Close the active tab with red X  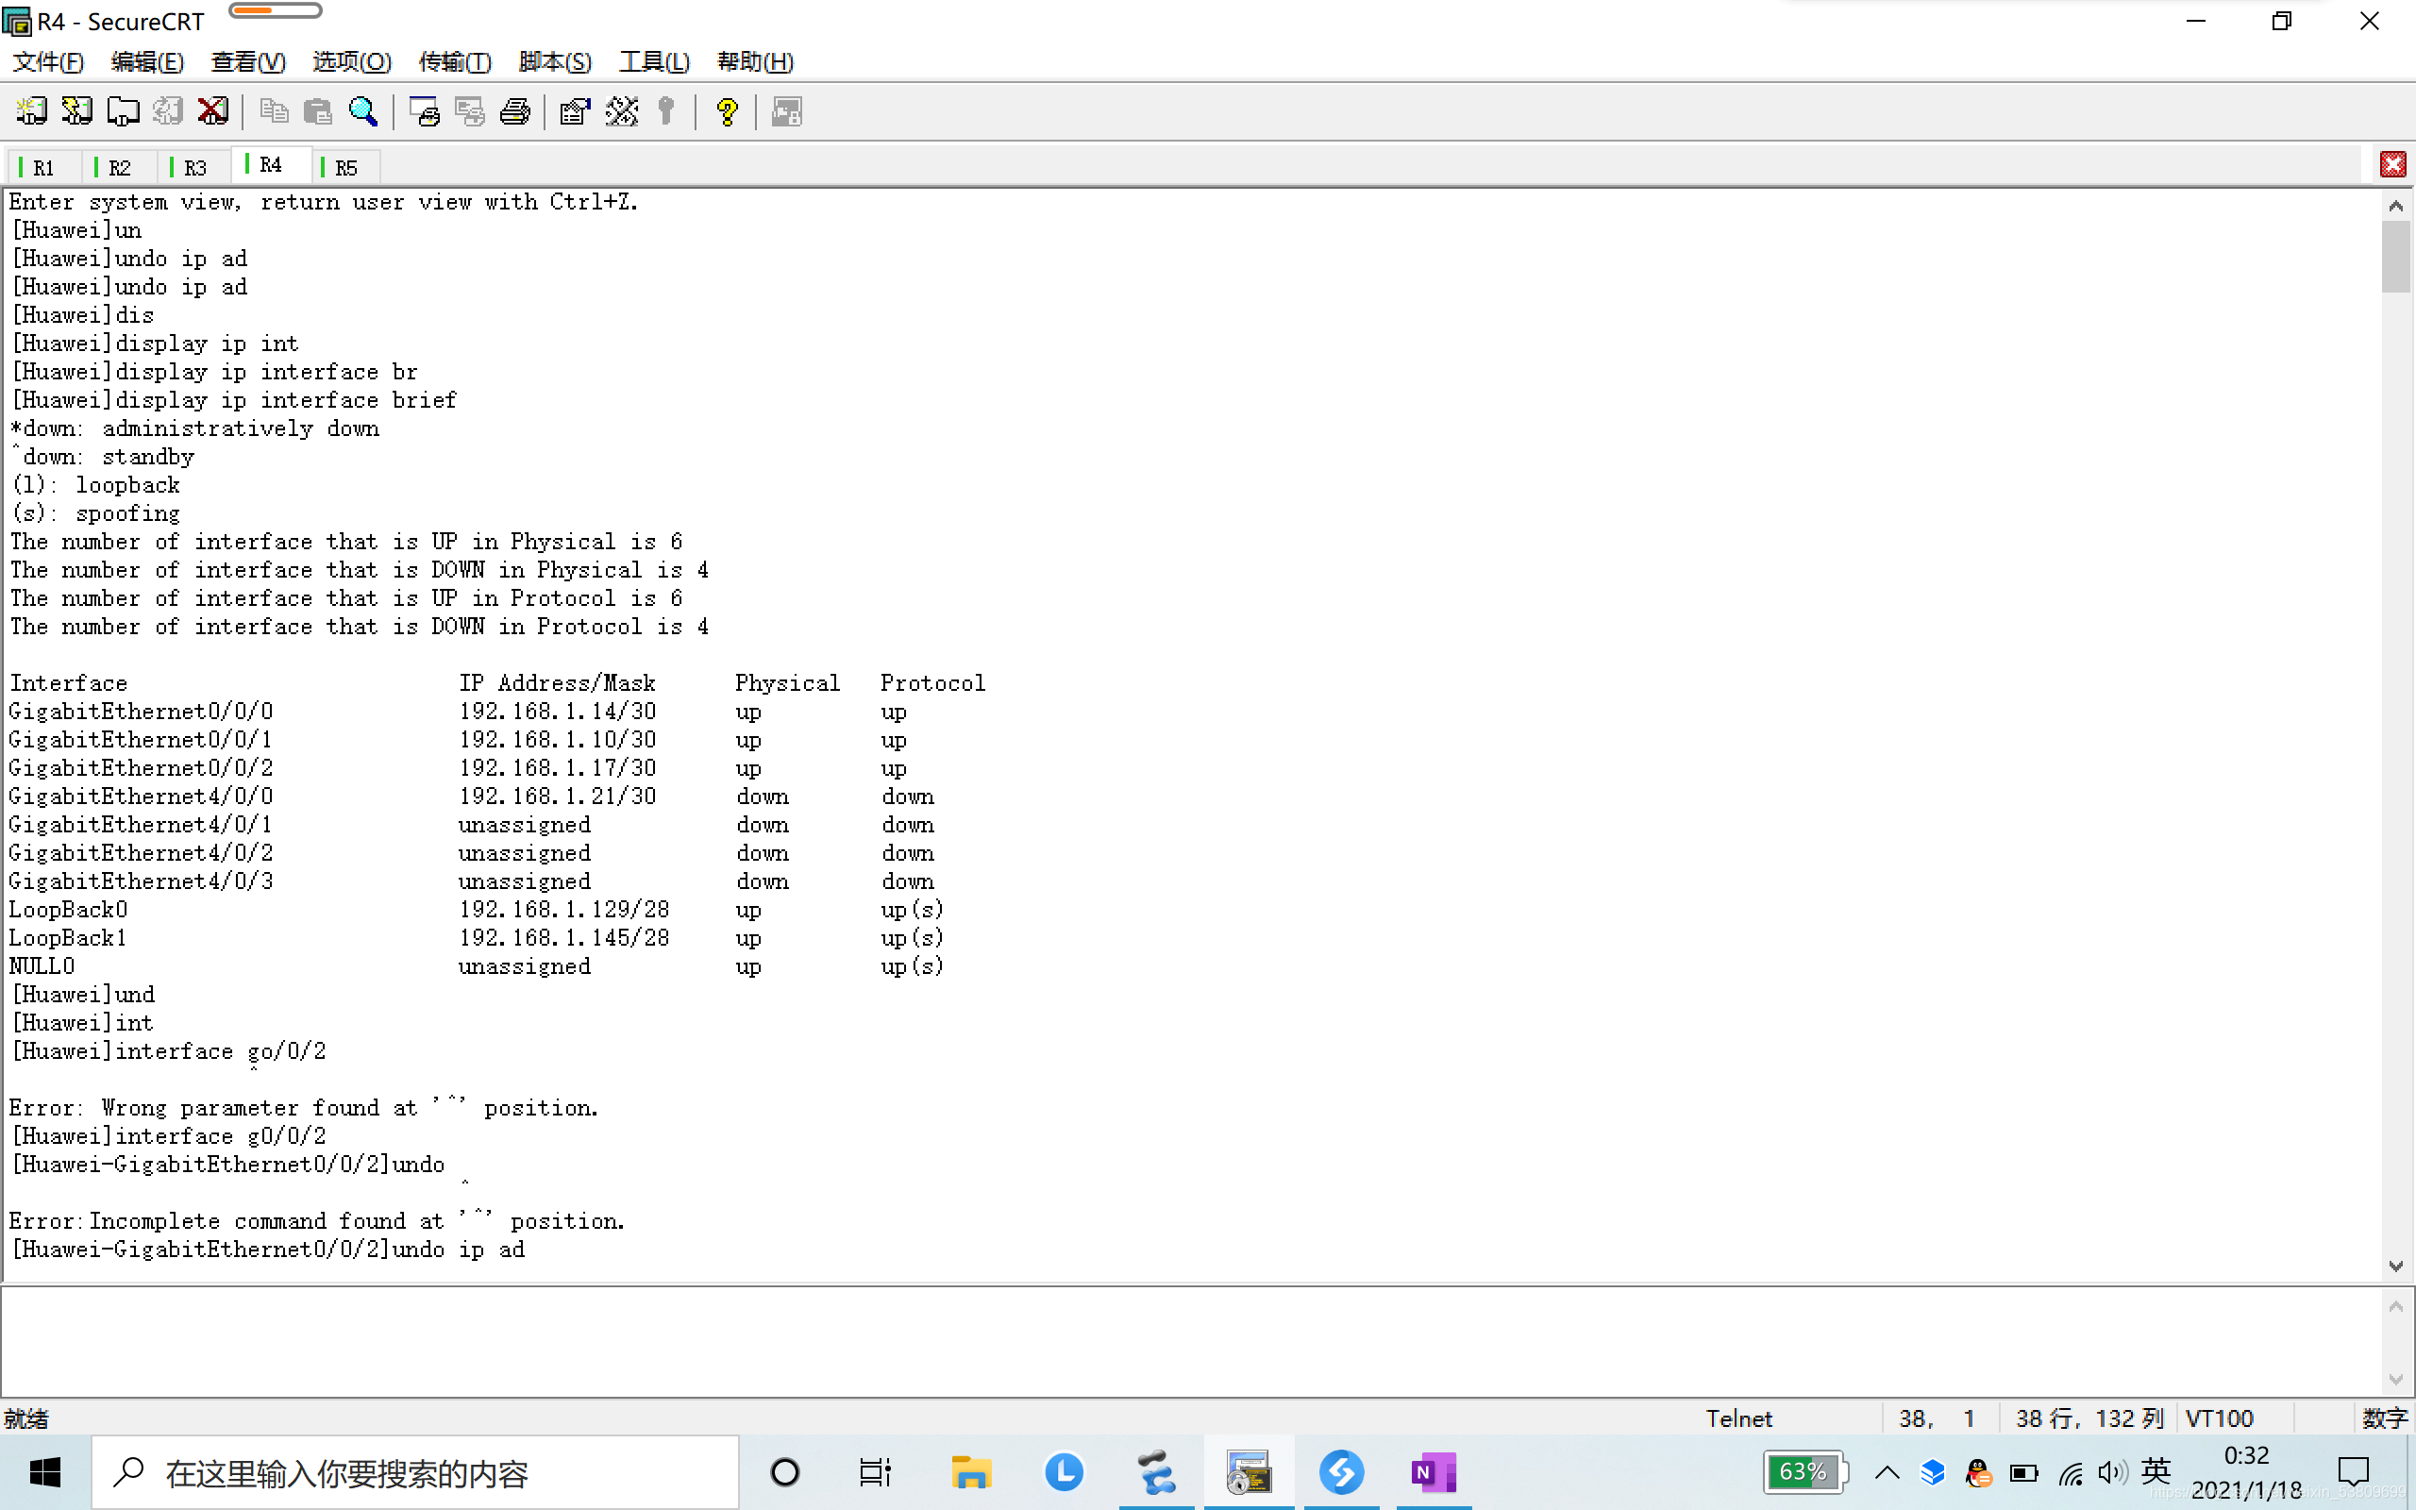pyautogui.click(x=2392, y=164)
